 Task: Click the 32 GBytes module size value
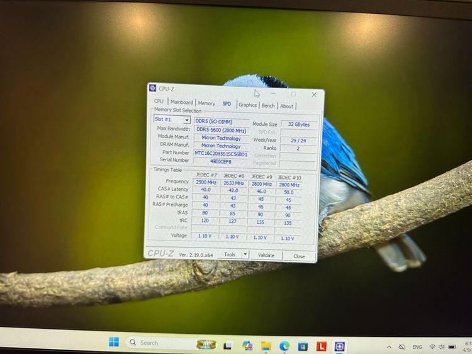[299, 125]
